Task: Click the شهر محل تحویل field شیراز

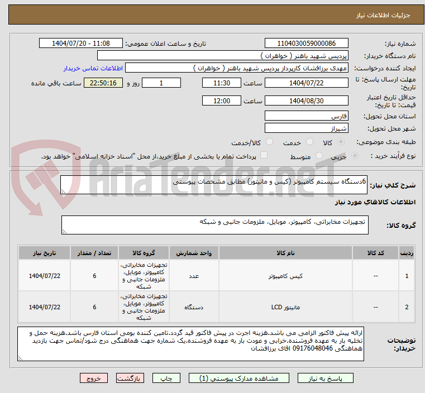Action: click(x=306, y=128)
